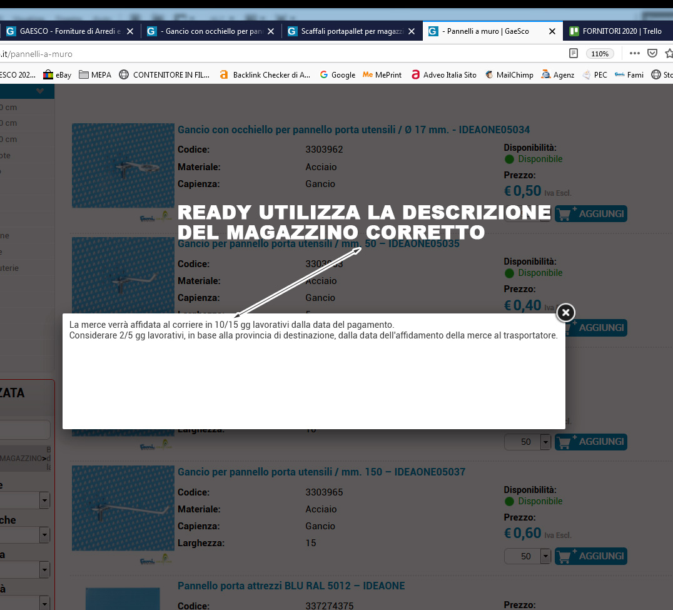Add Gancio con occhiello 3303962 to cart

coord(590,214)
